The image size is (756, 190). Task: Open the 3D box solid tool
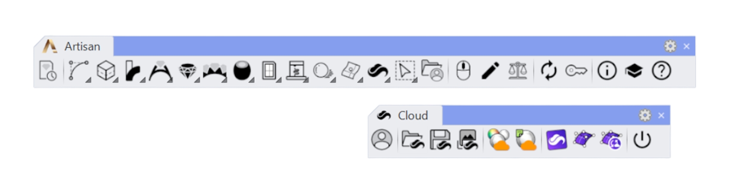(106, 71)
